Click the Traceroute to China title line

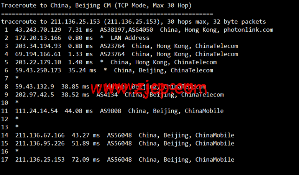[x=96, y=5]
